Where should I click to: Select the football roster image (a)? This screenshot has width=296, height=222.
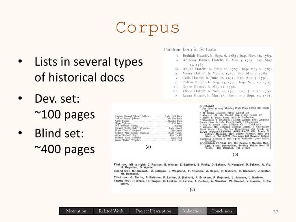pyautogui.click(x=149, y=128)
